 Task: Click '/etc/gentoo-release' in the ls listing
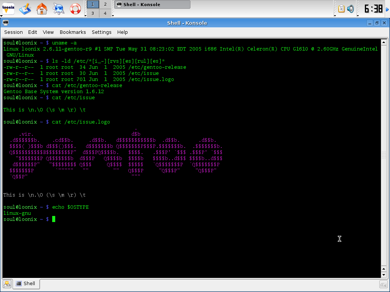157,67
